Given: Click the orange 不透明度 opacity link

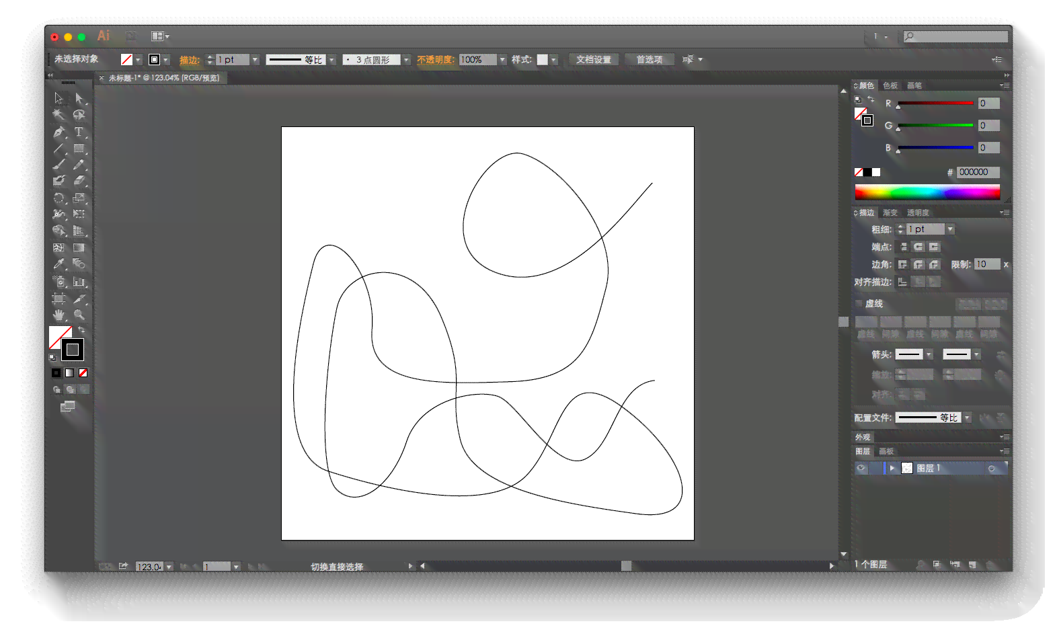Looking at the screenshot, I should pyautogui.click(x=436, y=60).
